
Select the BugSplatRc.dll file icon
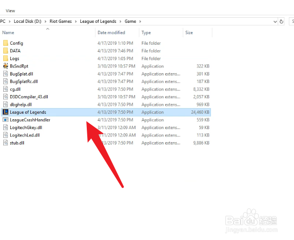[x=6, y=82]
